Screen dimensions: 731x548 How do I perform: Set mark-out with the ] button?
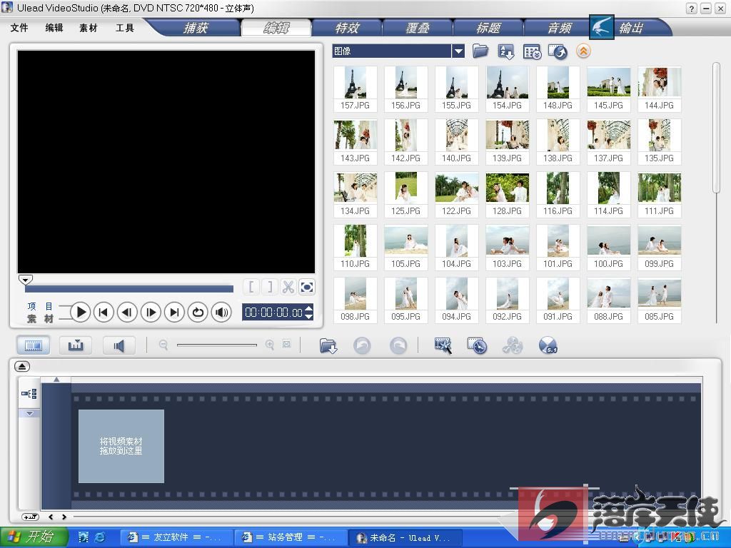(269, 287)
